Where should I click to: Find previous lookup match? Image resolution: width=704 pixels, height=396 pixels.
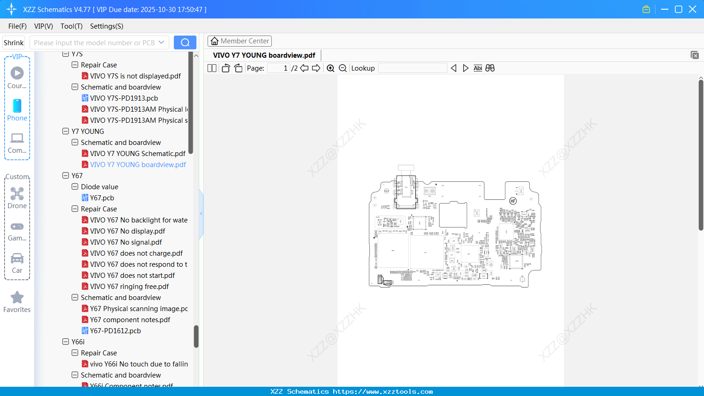(453, 68)
